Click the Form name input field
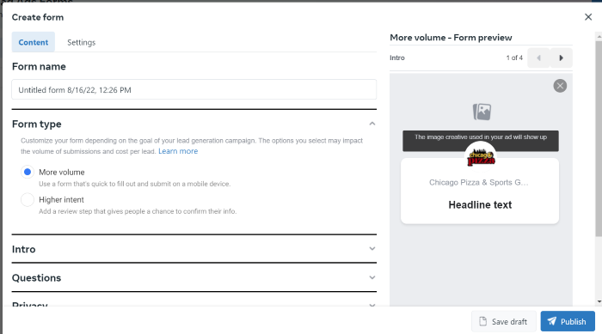This screenshot has width=602, height=334. (193, 90)
